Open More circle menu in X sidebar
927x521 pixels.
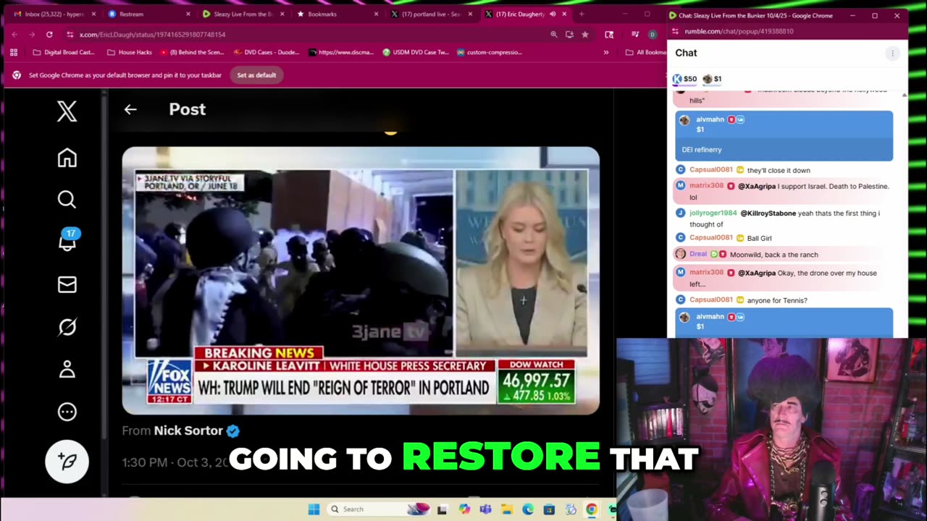67,412
